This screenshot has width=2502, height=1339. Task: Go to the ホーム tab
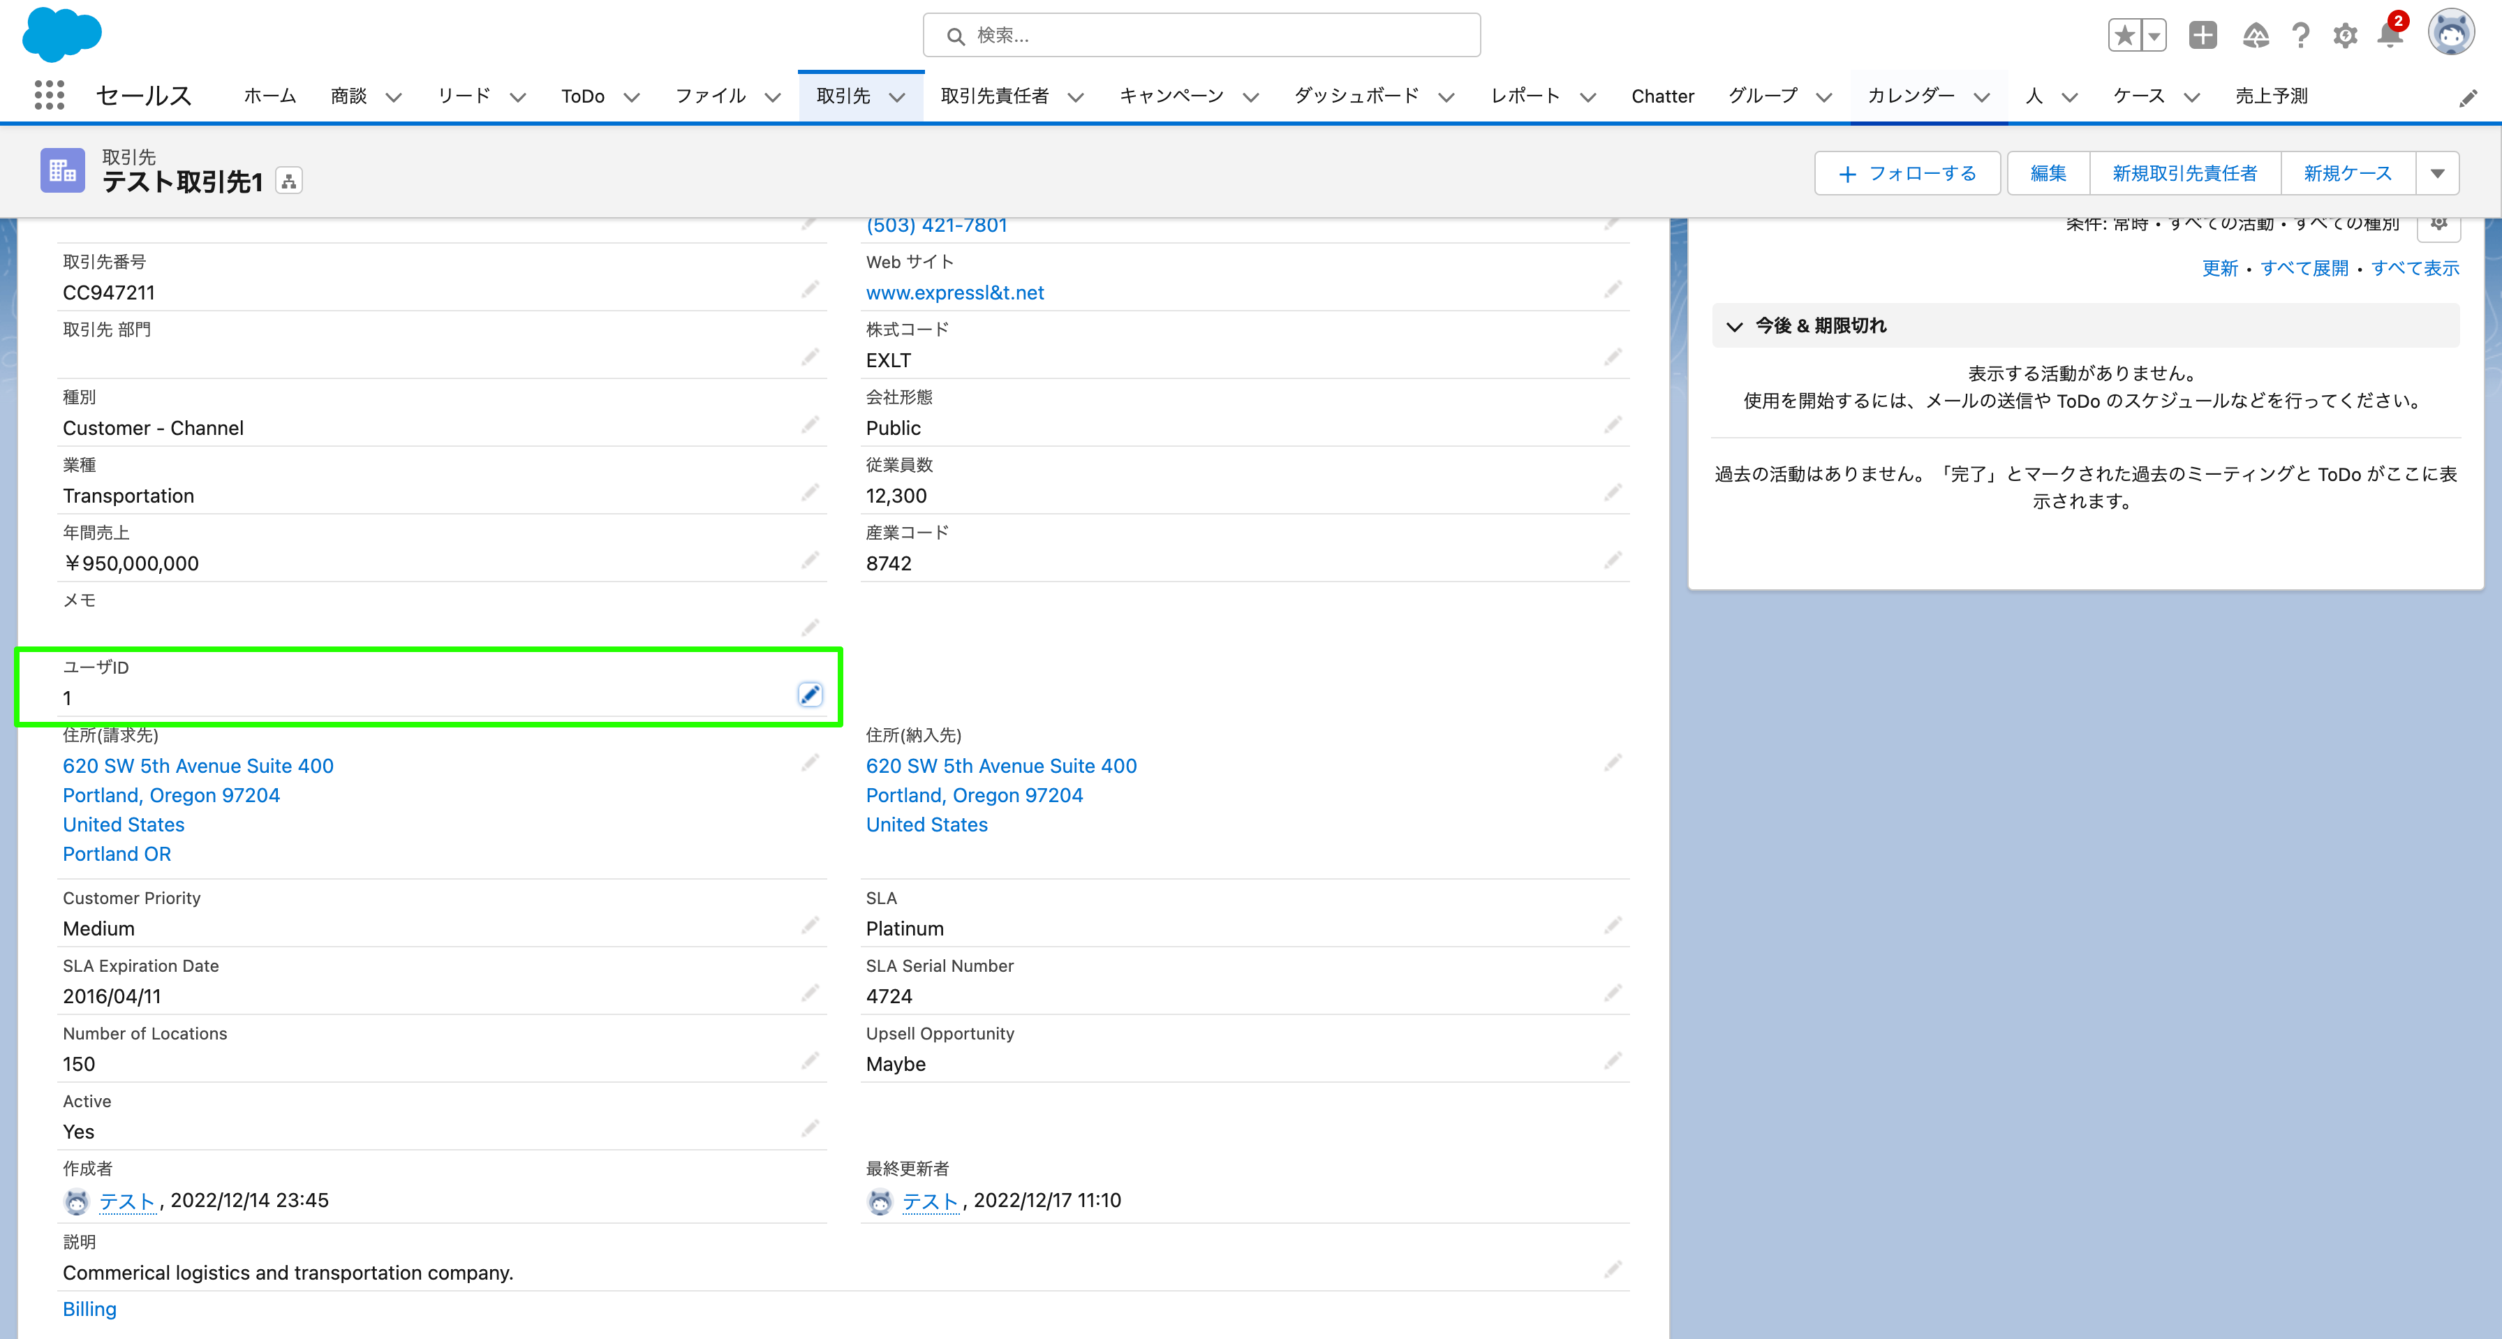pyautogui.click(x=269, y=96)
